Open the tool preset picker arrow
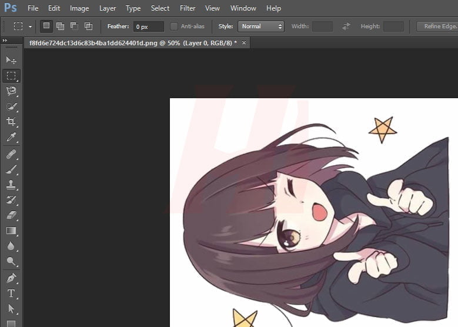The width and height of the screenshot is (458, 327). tap(30, 26)
